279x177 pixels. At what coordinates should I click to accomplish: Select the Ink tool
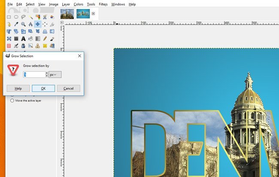click(x=23, y=46)
